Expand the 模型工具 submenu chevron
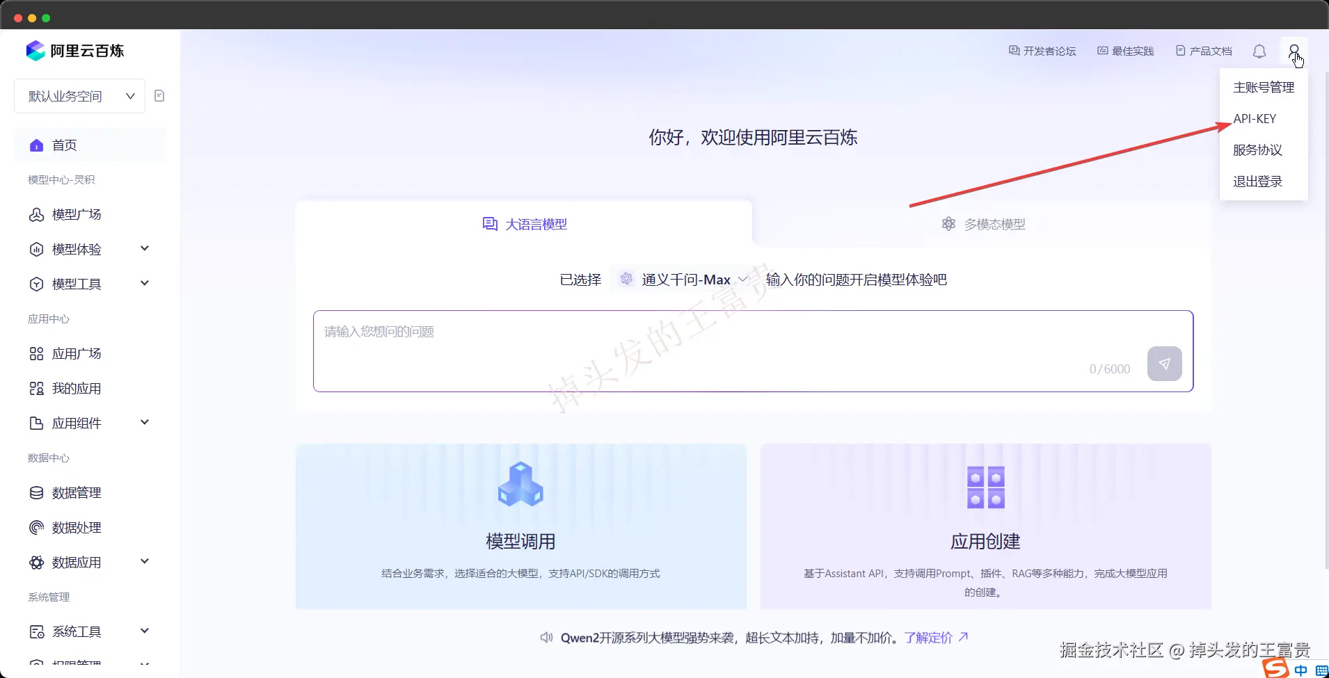 pyautogui.click(x=145, y=284)
